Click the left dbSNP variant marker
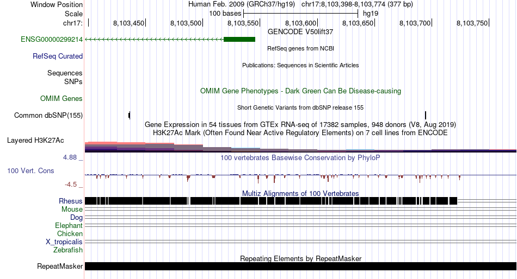The width and height of the screenshot is (517, 279). pos(130,115)
